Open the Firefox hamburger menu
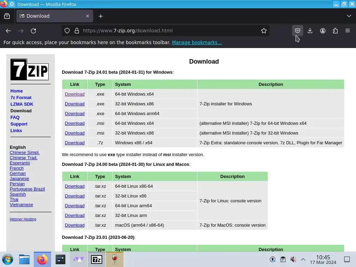356x267 pixels. click(348, 31)
